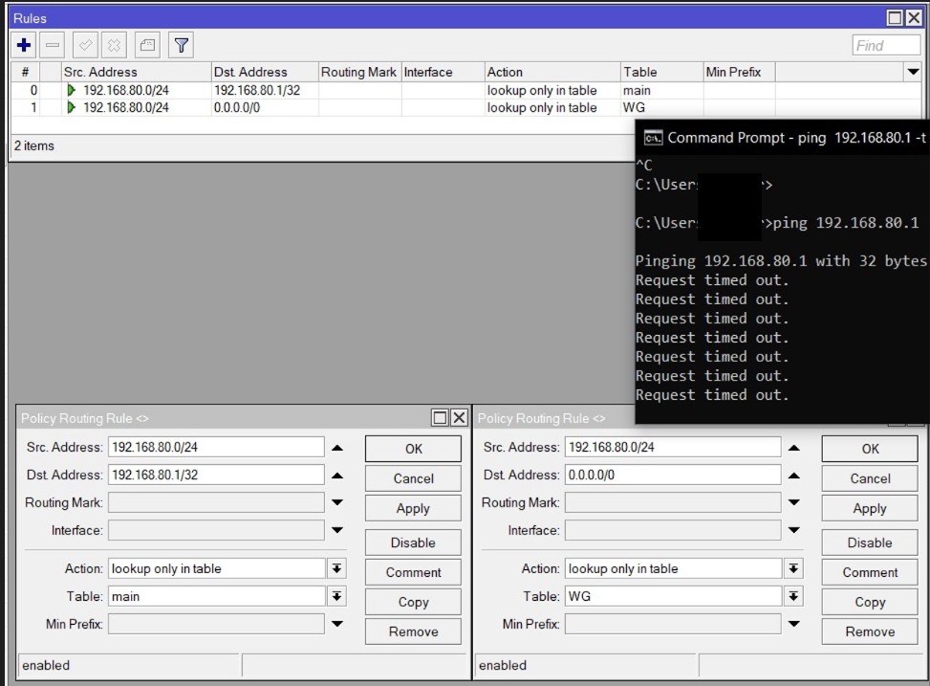
Task: Click Copy in main-table rule dialog
Action: tap(413, 602)
